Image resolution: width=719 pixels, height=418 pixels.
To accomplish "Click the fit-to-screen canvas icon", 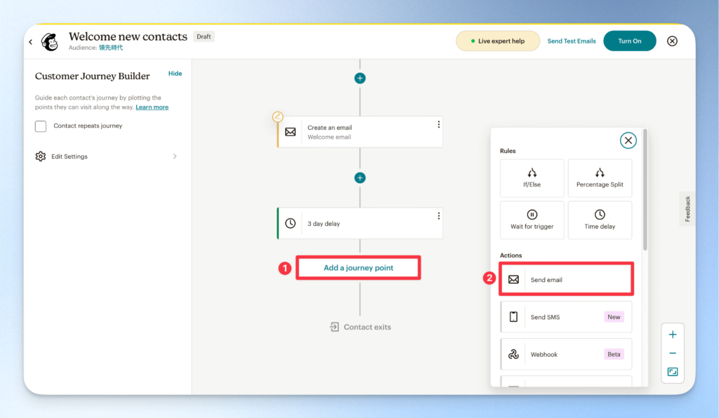I will tap(673, 372).
